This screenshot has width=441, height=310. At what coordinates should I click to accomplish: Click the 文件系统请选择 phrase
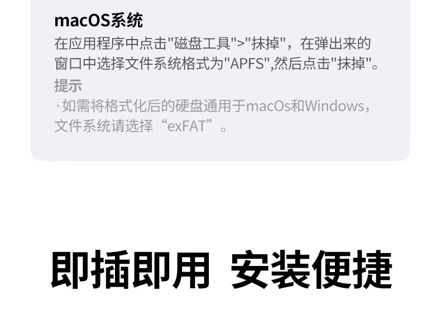tap(103, 126)
